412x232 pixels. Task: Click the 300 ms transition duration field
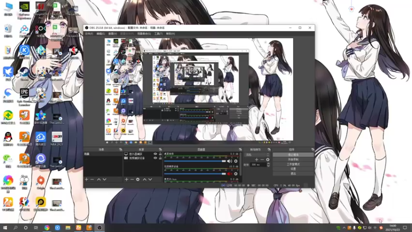click(258, 164)
